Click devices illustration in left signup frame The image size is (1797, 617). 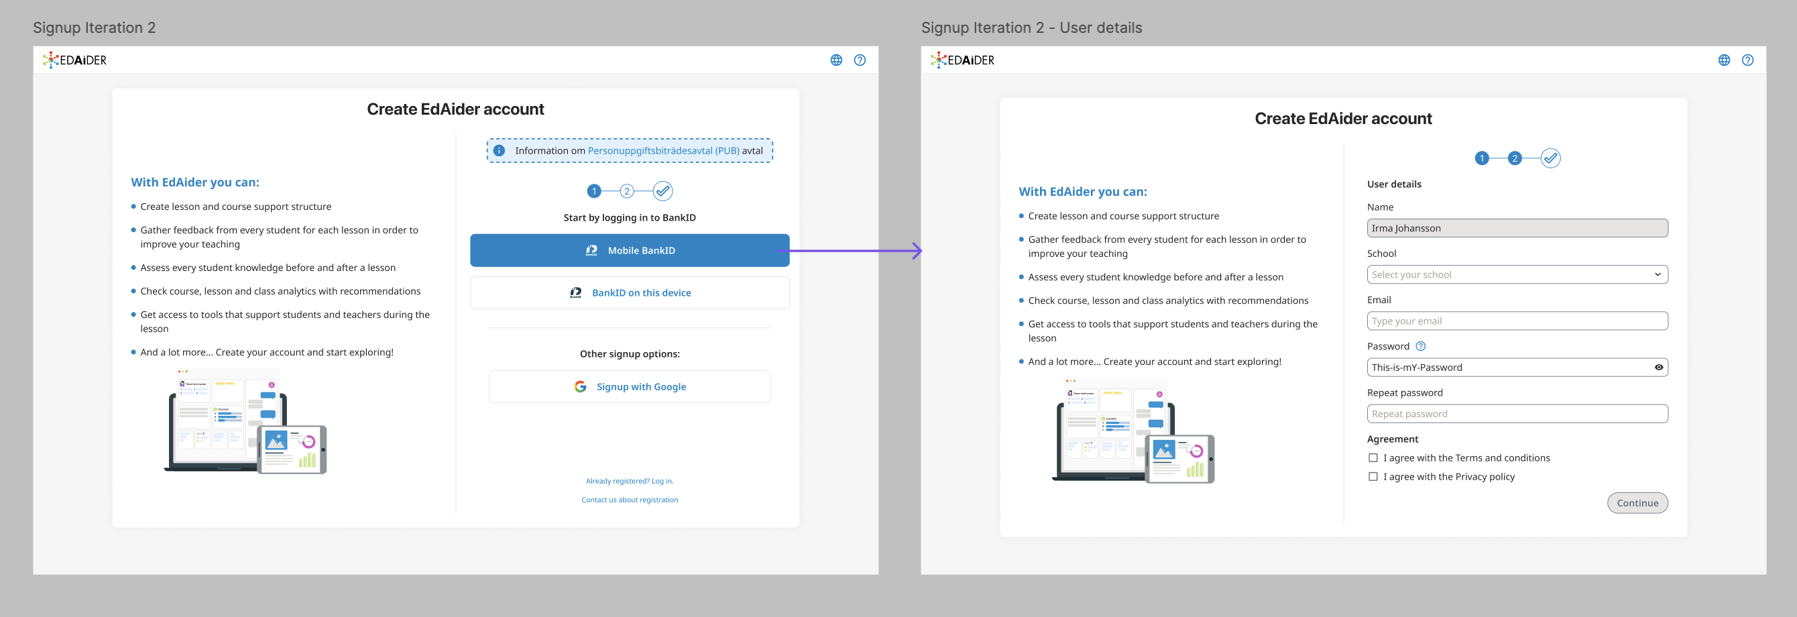coord(245,422)
